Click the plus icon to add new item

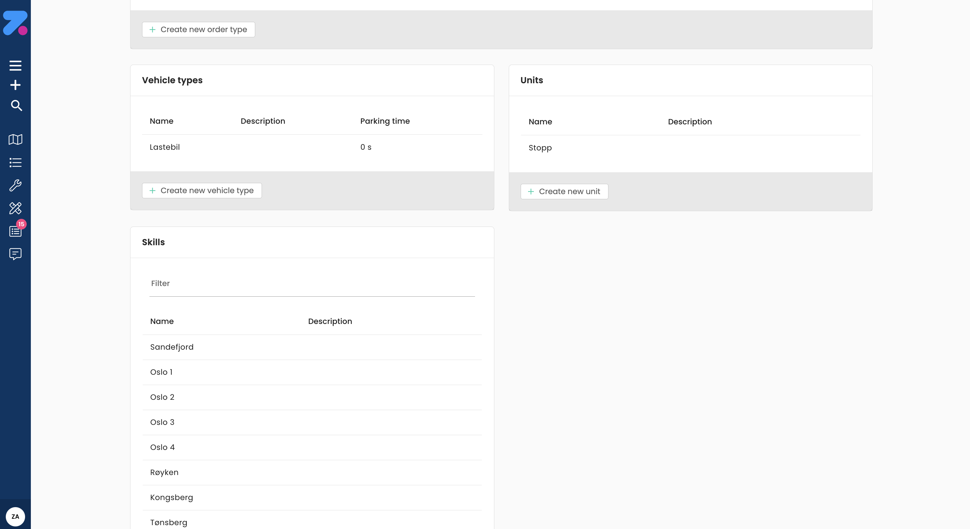pos(15,85)
